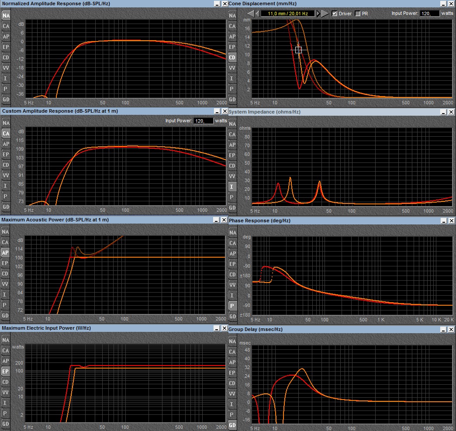Image resolution: width=456 pixels, height=431 pixels.
Task: Select I button in Group Delay window
Action: (x=232, y=404)
